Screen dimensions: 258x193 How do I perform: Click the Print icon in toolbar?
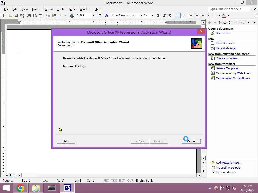[29, 16]
